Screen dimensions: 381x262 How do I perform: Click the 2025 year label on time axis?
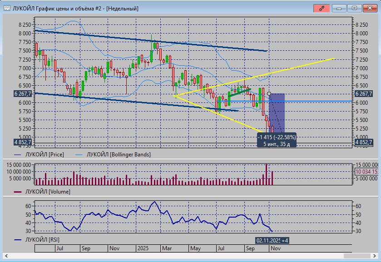pos(143,248)
